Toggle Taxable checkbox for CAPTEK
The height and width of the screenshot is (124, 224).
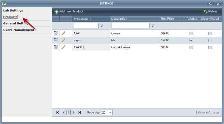(x=191, y=47)
